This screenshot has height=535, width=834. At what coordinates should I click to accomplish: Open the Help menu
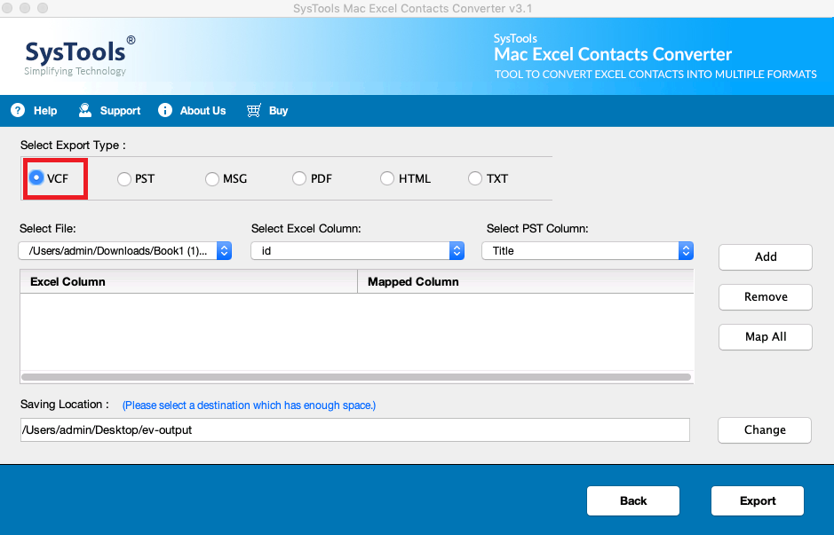click(x=45, y=111)
